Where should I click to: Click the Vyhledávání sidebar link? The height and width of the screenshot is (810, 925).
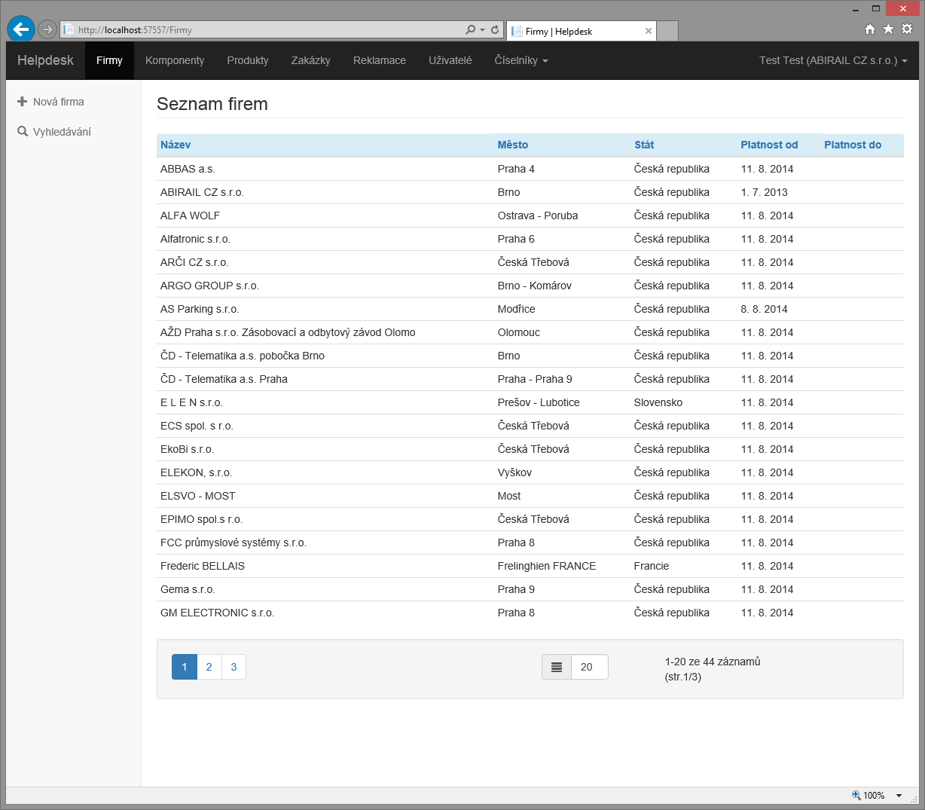62,132
